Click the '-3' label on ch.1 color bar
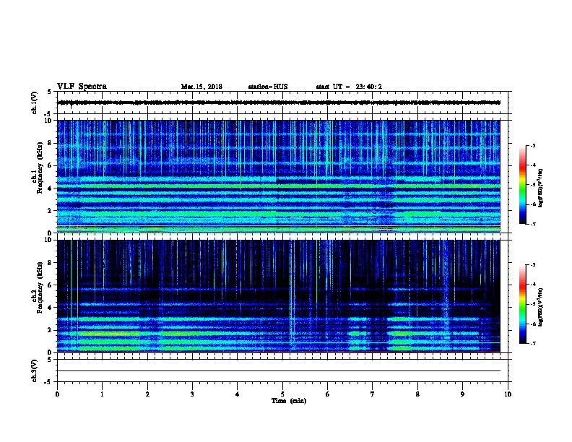The height and width of the screenshot is (442, 572). [532, 146]
